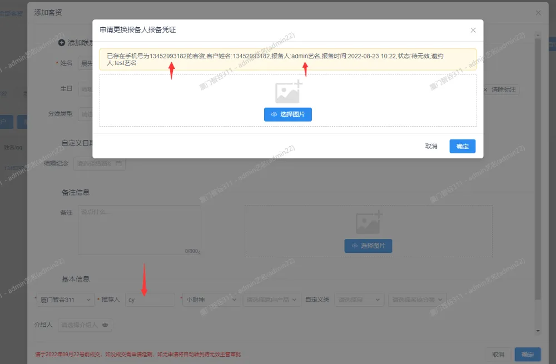Viewport: 556px width, 364px height.
Task: Expand the 请选择意向产品 dropdown
Action: coord(273,300)
